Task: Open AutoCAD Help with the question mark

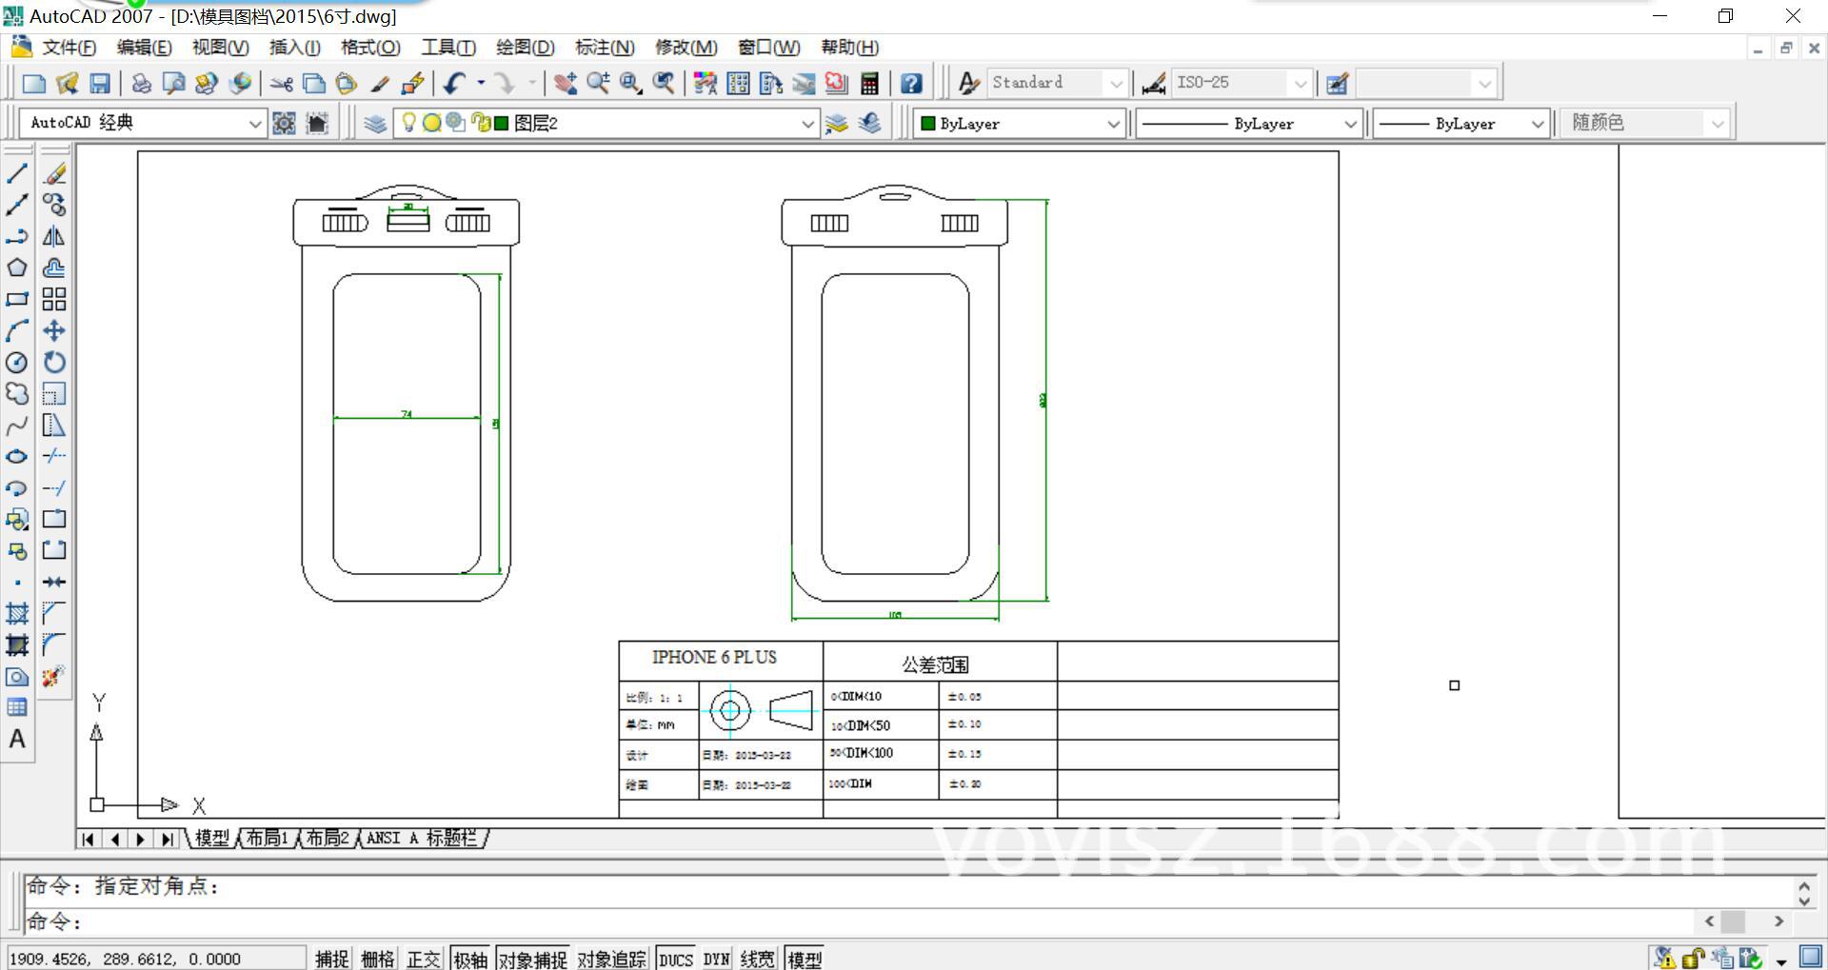Action: 911,84
